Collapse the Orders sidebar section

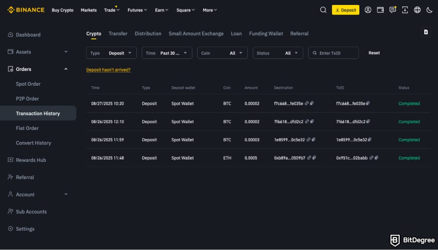pos(66,69)
